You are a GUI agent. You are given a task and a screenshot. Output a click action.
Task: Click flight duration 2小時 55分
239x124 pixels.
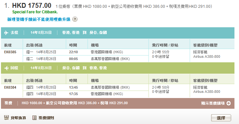pos(161,52)
